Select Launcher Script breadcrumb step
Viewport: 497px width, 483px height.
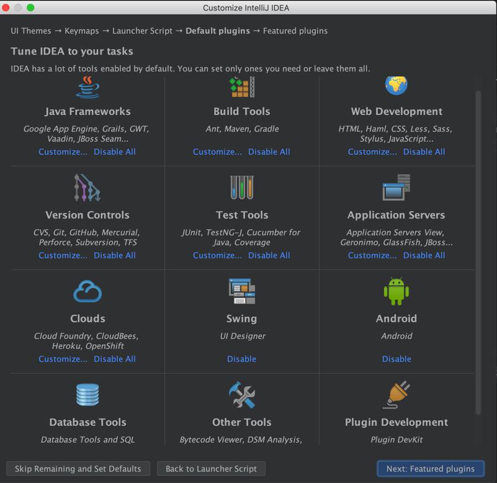(x=142, y=31)
